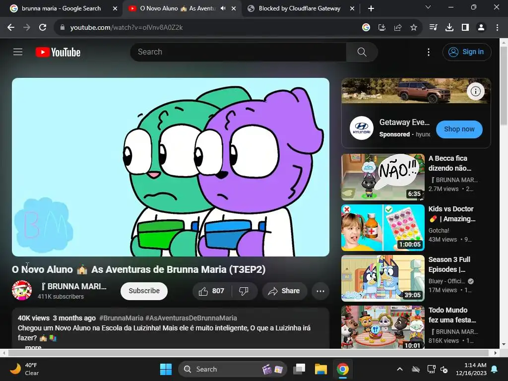The width and height of the screenshot is (508, 381).
Task: Click the ad info icon on Hyundai ad
Action: (x=475, y=91)
